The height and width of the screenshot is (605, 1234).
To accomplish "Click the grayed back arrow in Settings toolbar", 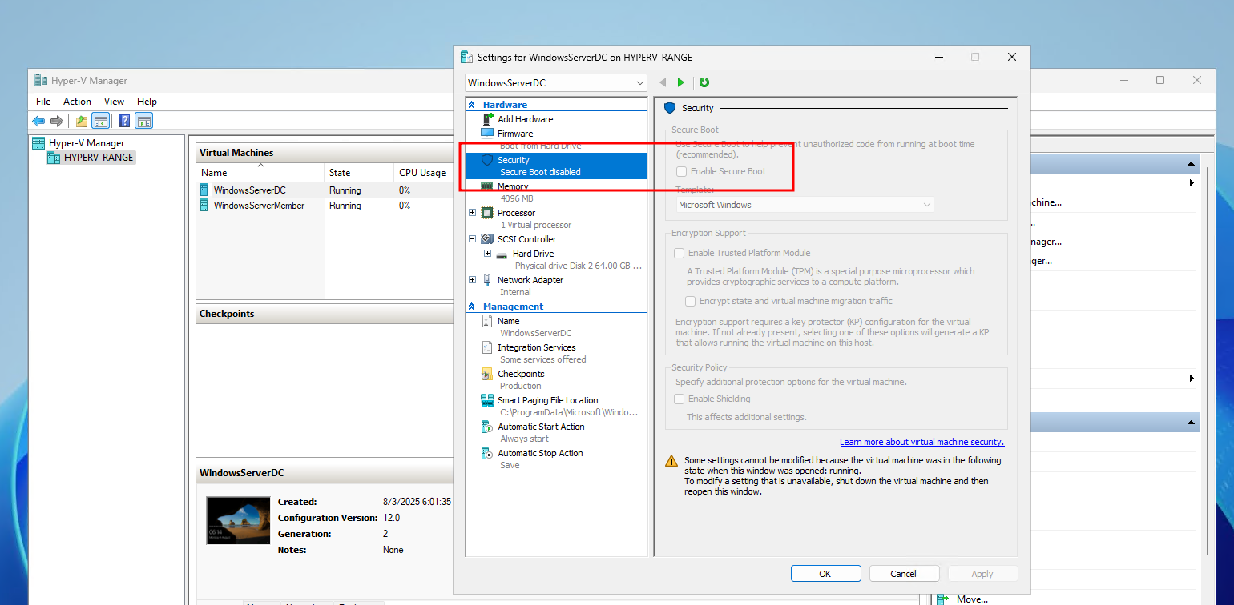I will (663, 82).
